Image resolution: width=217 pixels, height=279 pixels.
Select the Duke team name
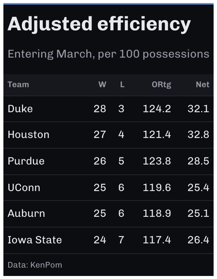tap(20, 109)
